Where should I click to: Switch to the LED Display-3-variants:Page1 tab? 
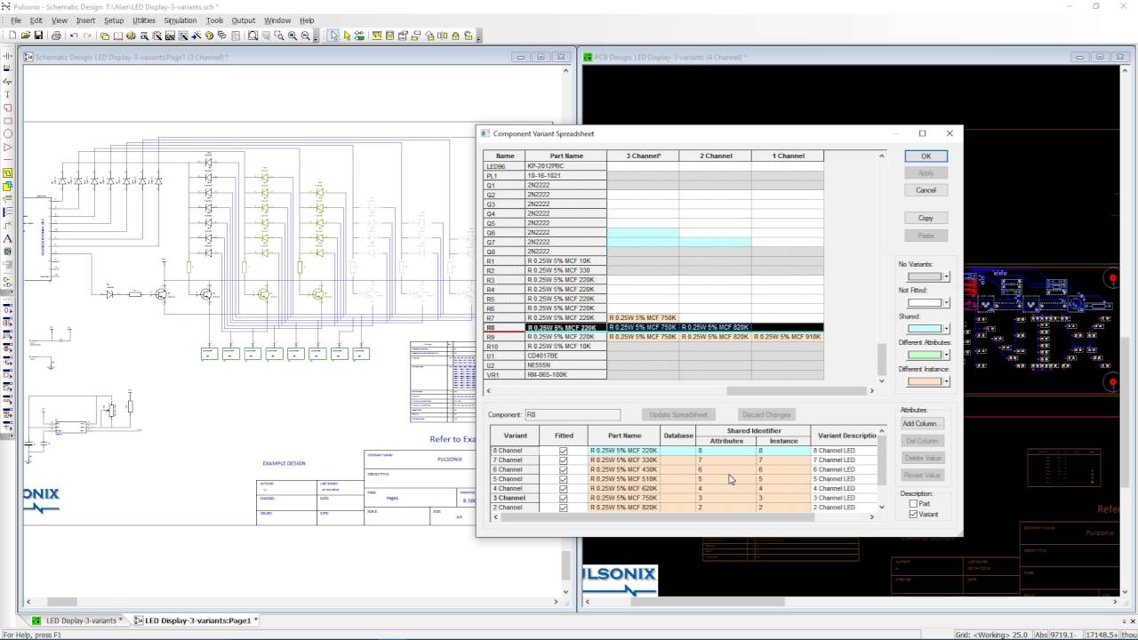point(197,620)
